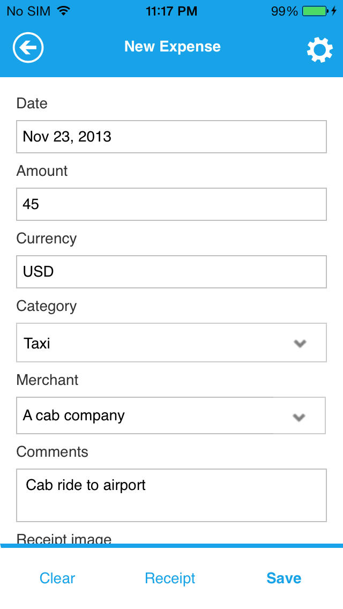Tap the Receipt button in bottom bar
The height and width of the screenshot is (609, 343).
(x=170, y=578)
